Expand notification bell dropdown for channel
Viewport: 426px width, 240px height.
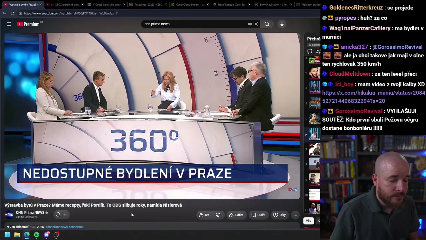(x=65, y=215)
